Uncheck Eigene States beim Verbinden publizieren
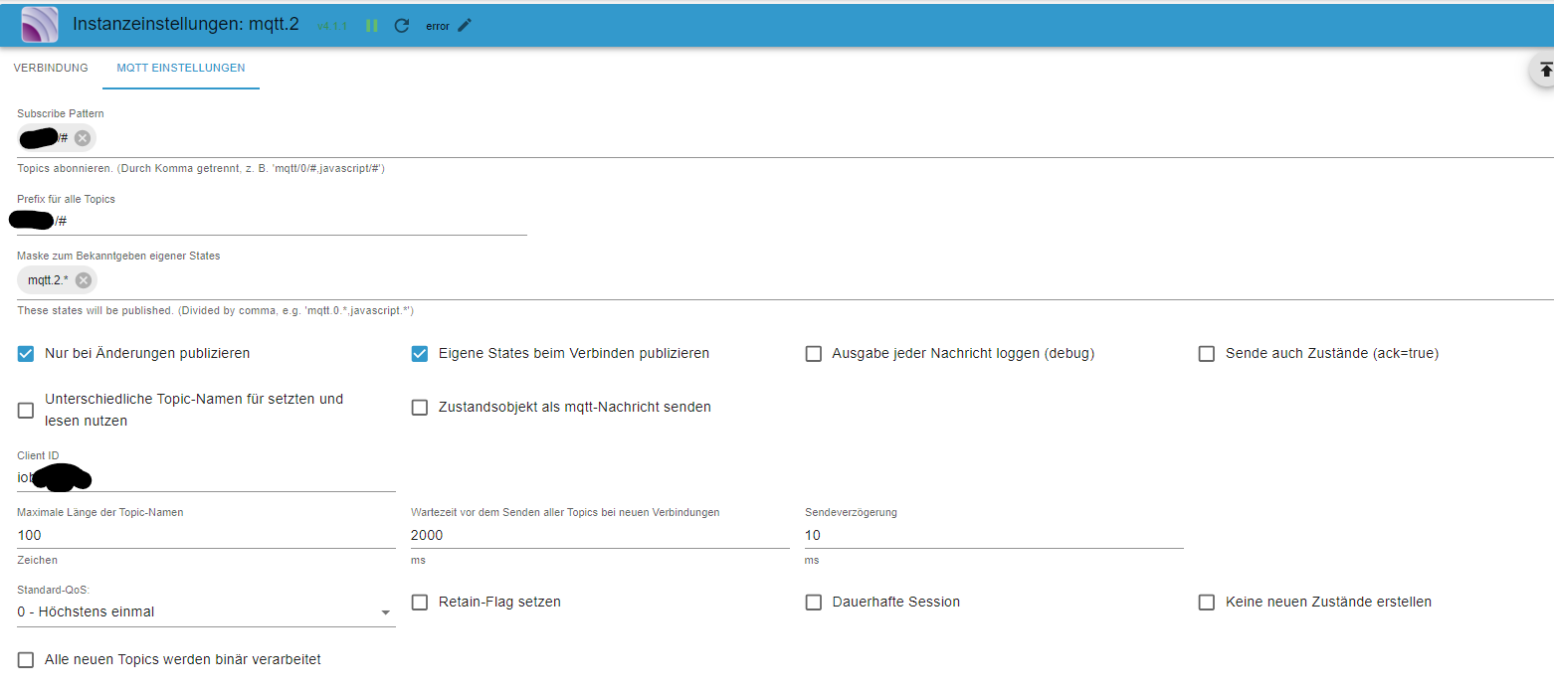Viewport: 1554px width, 696px height. [420, 353]
